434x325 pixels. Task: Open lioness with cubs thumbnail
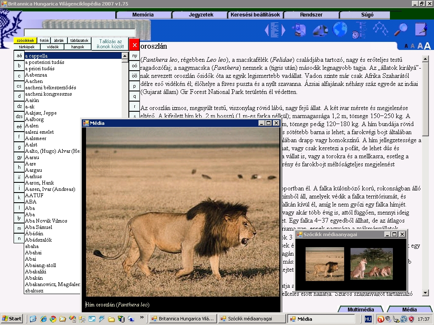pyautogui.click(x=371, y=264)
